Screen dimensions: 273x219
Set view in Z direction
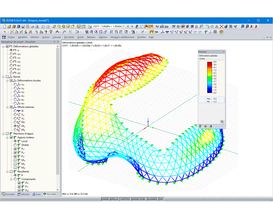(121, 32)
